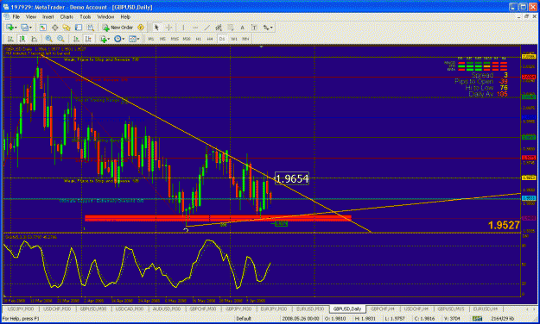The height and width of the screenshot is (324, 540).
Task: Choose the equidistant channel tool
Action: pos(219,28)
